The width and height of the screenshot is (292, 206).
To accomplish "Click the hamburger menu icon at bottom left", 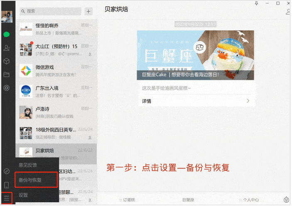I will point(7,199).
